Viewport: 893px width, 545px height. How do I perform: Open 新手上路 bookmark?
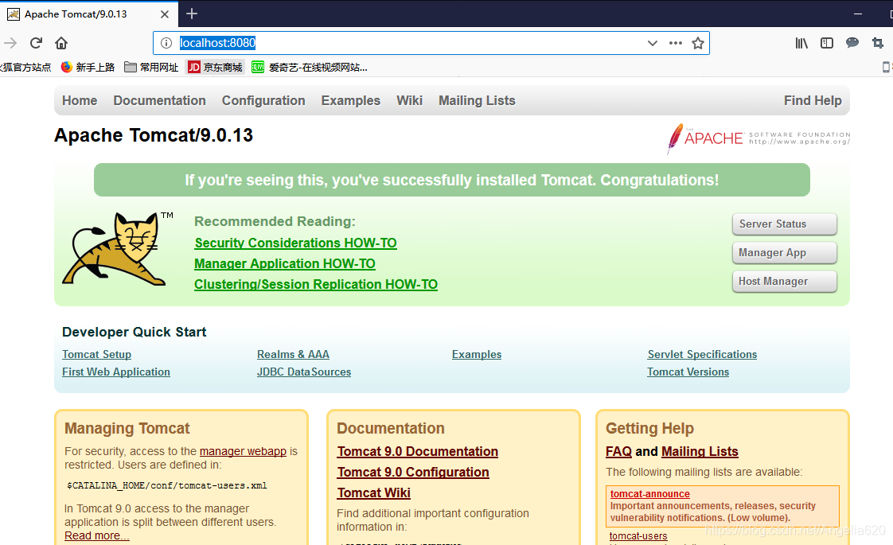coord(88,67)
